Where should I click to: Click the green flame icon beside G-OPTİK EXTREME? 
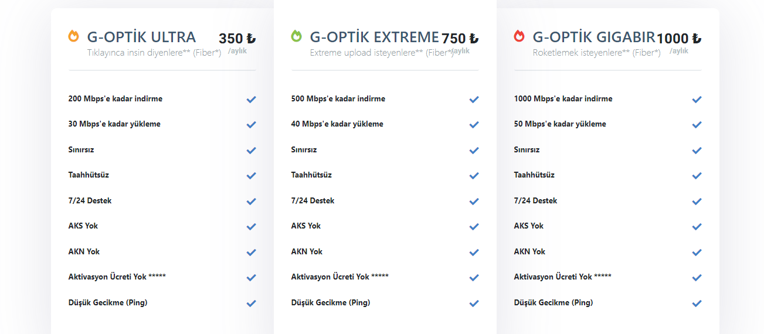click(296, 36)
